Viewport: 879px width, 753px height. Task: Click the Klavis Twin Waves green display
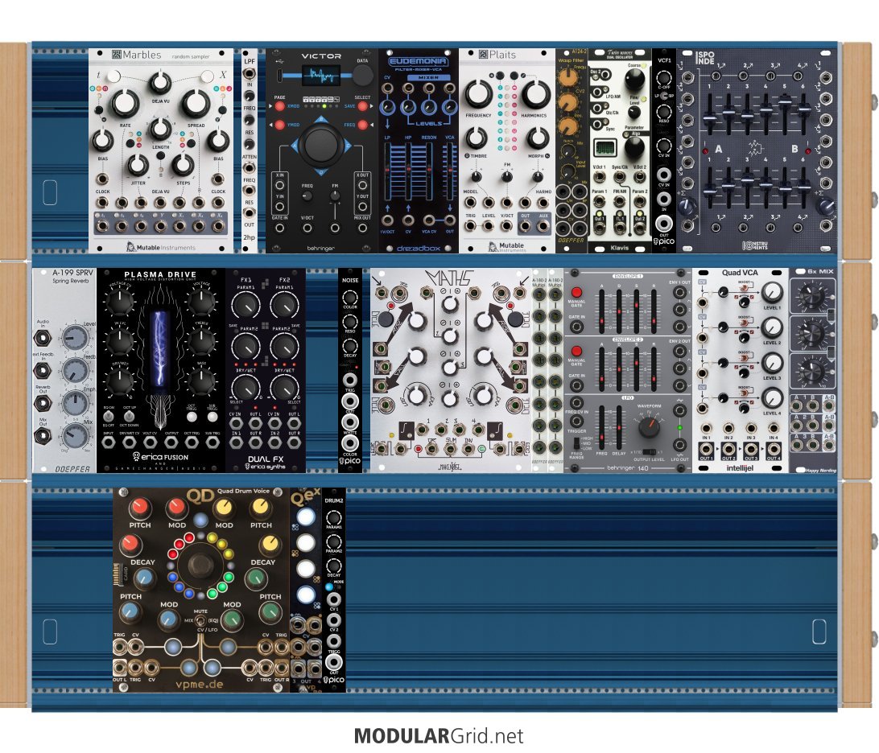(605, 148)
